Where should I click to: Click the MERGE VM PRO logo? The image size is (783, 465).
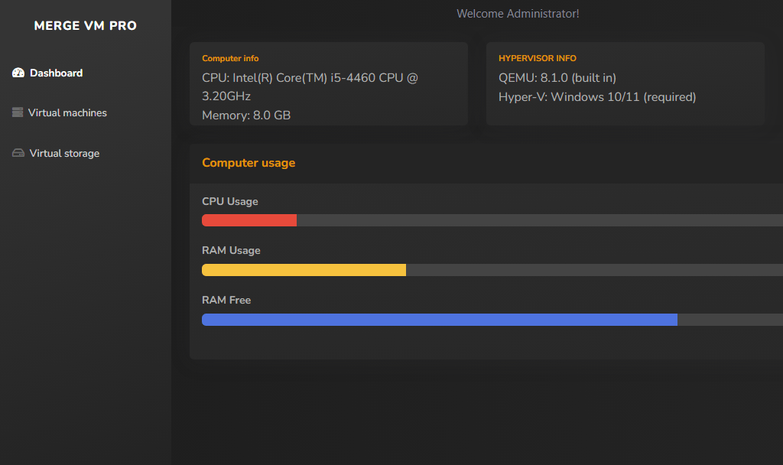[x=86, y=26]
